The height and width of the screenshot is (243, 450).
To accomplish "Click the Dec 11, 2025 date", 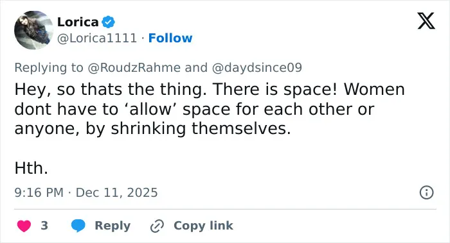I will pyautogui.click(x=116, y=192).
